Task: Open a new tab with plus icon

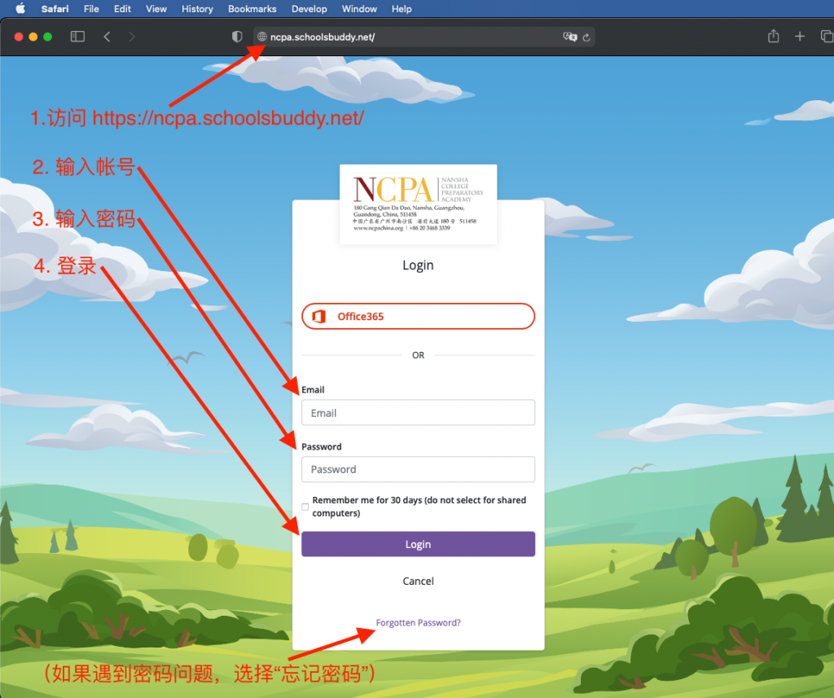Action: click(x=800, y=37)
